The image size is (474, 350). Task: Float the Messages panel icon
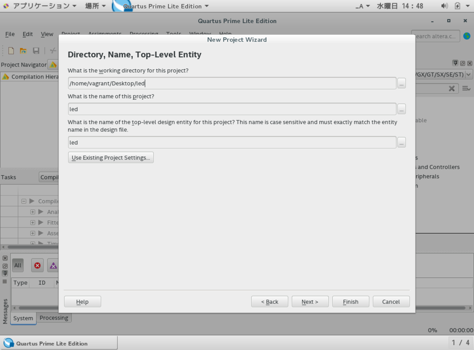(x=5, y=266)
